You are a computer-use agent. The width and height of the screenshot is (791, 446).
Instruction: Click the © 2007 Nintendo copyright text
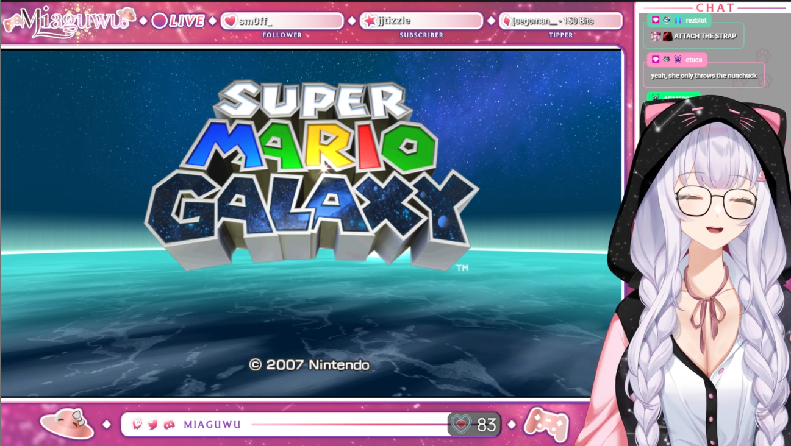click(x=309, y=365)
